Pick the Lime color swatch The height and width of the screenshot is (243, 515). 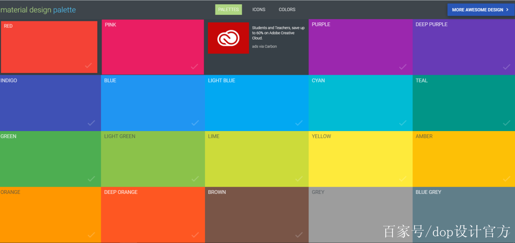[257, 159]
